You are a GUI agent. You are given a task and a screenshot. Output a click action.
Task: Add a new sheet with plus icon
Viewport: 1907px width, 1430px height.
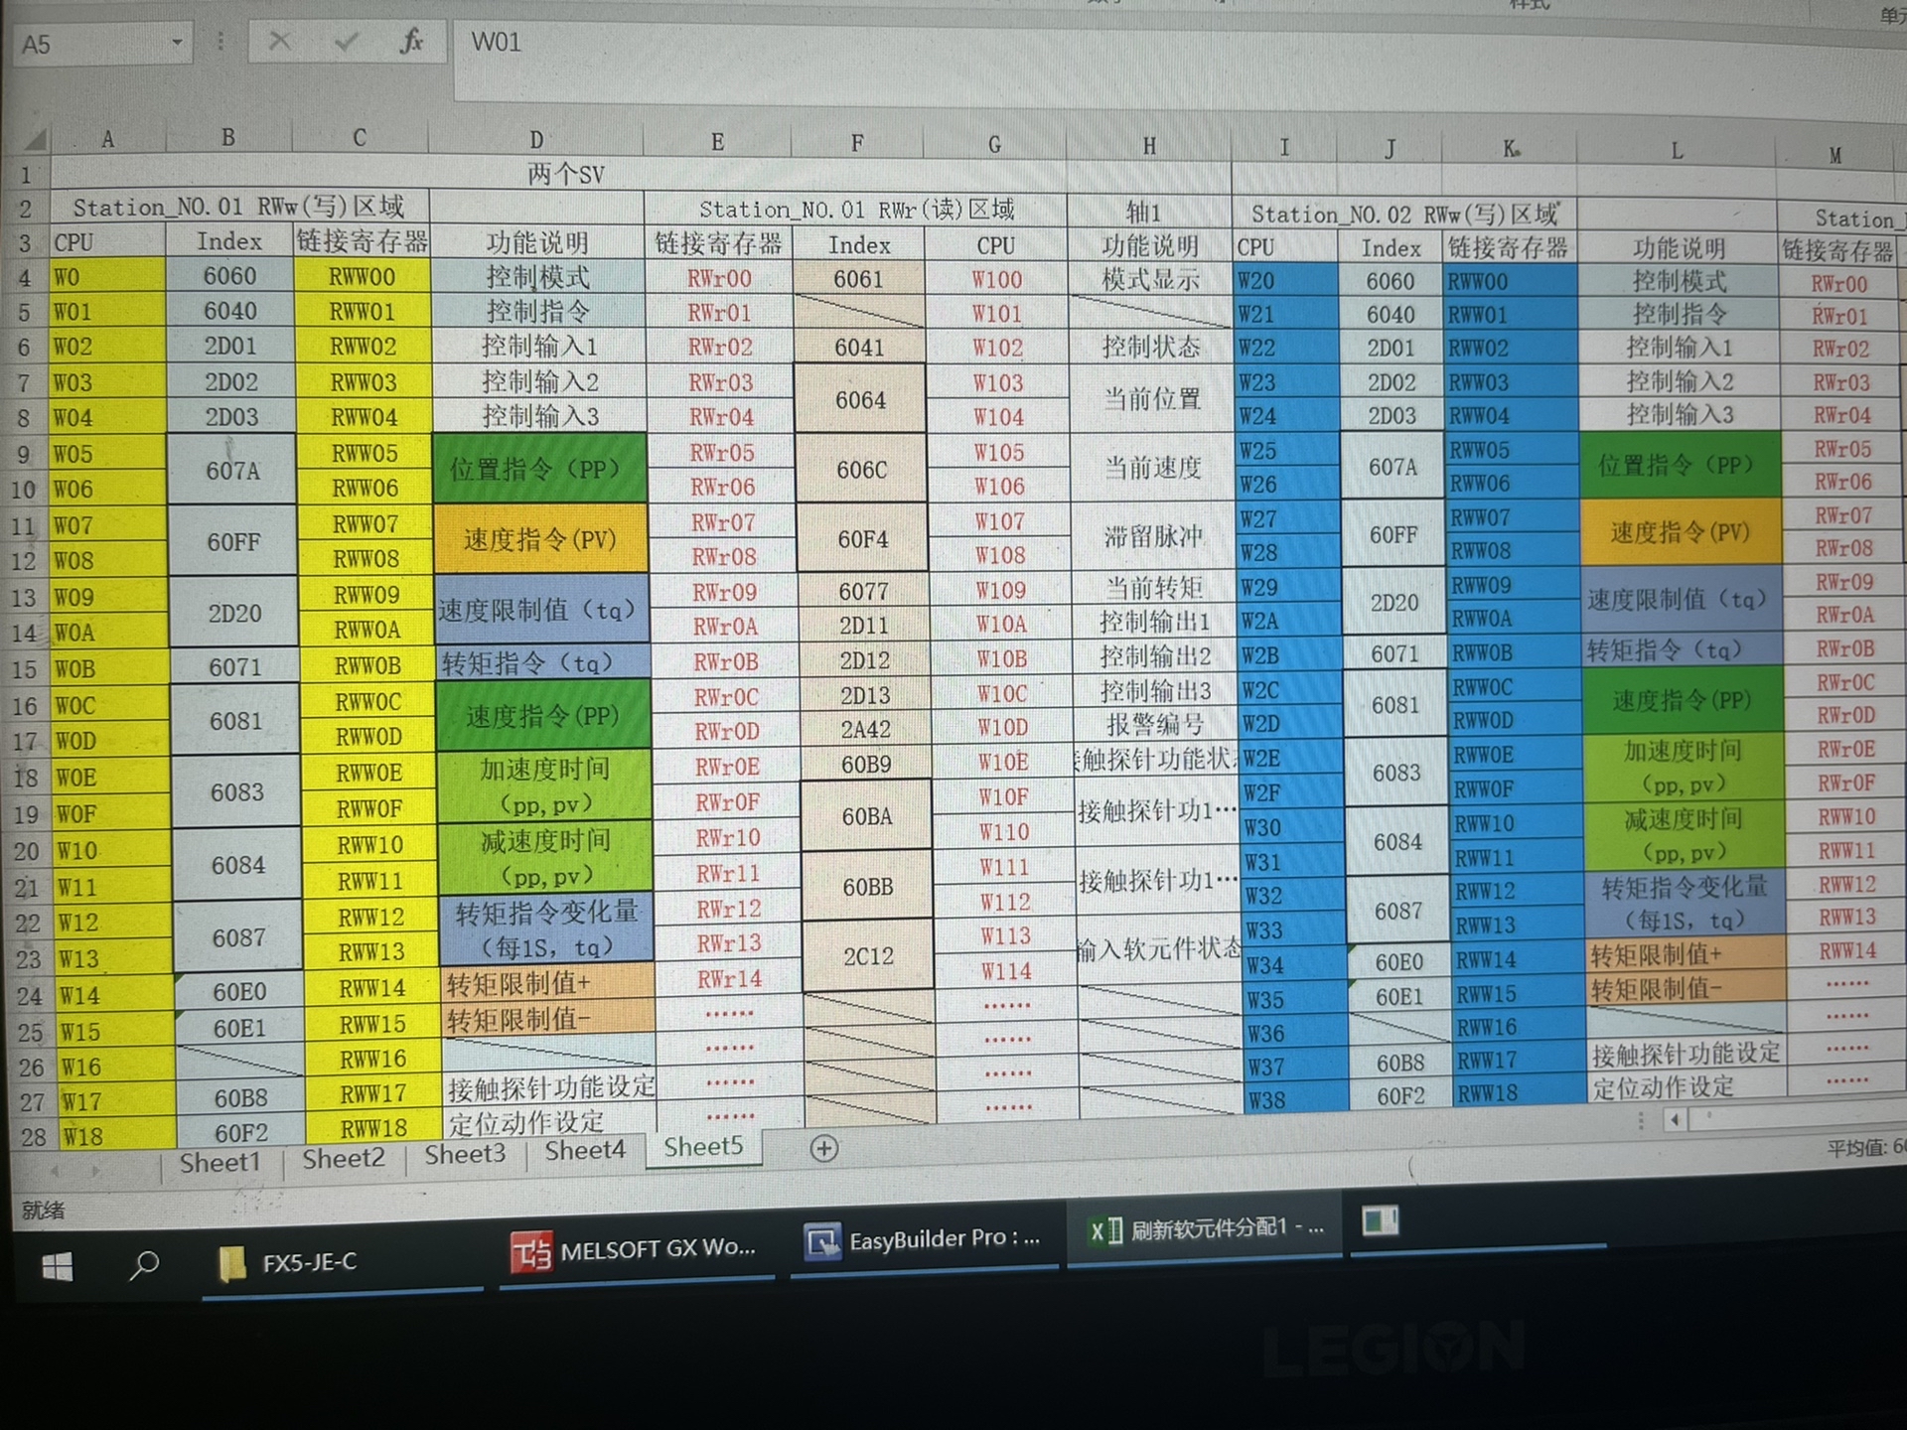(x=823, y=1149)
